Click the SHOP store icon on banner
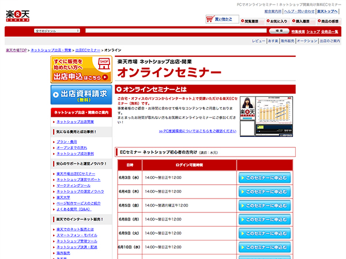 coord(104,64)
